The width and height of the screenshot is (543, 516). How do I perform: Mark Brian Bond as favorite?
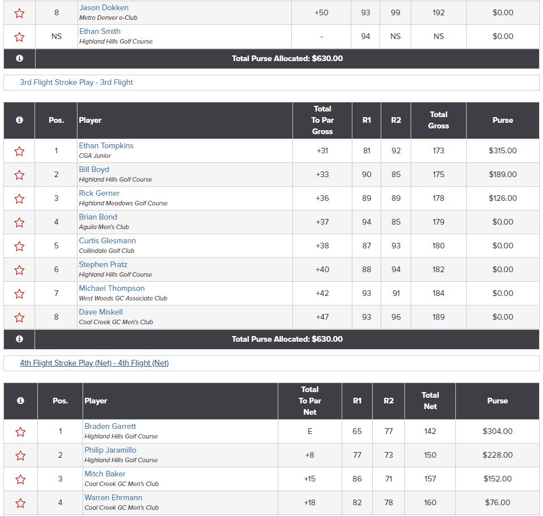[x=19, y=222]
